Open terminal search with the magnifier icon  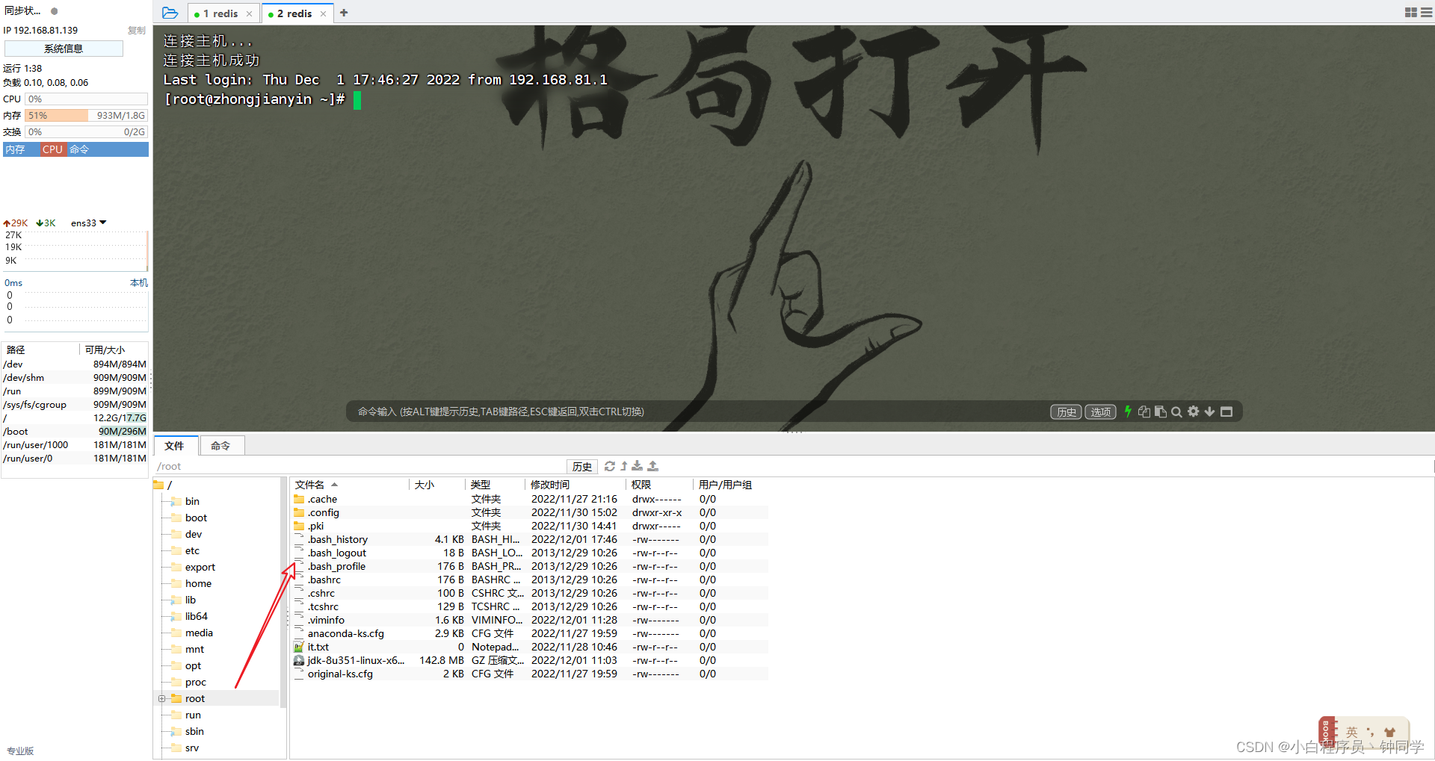click(1176, 411)
